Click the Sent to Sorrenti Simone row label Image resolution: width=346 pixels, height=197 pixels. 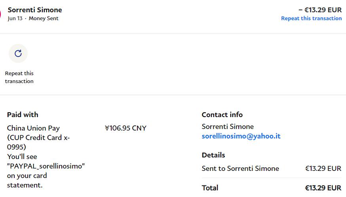[240, 169]
